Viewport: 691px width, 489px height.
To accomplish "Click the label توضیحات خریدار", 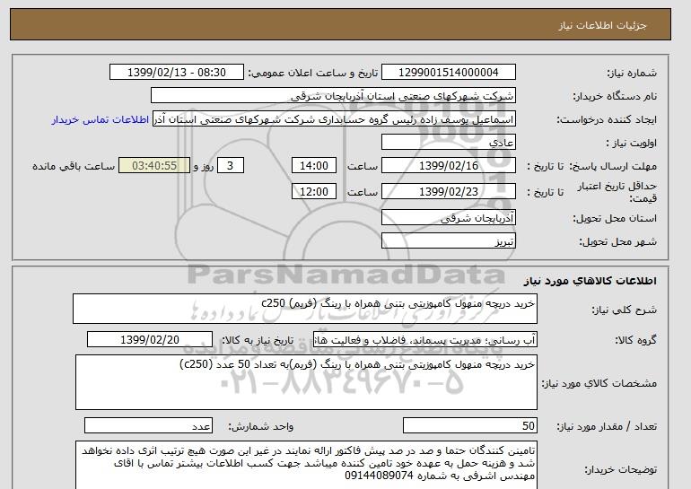I will click(x=620, y=470).
